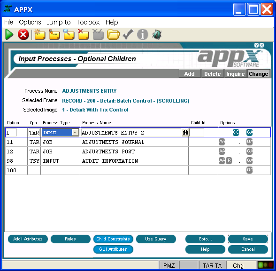Click the Change mode folder icon with pencil

click(54, 34)
